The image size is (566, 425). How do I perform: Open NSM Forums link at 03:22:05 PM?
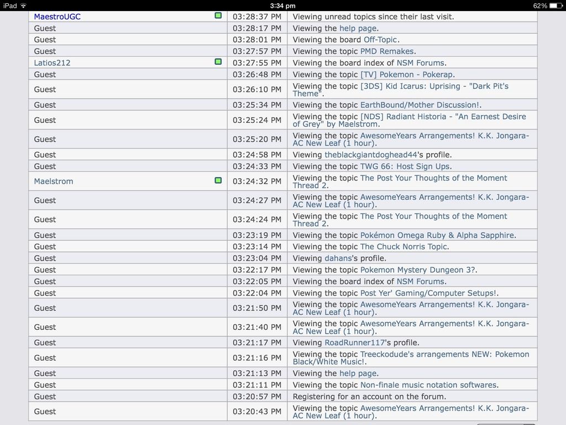point(421,282)
